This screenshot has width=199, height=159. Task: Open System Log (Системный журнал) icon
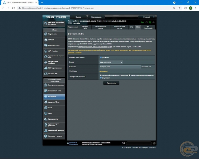tap(46, 130)
